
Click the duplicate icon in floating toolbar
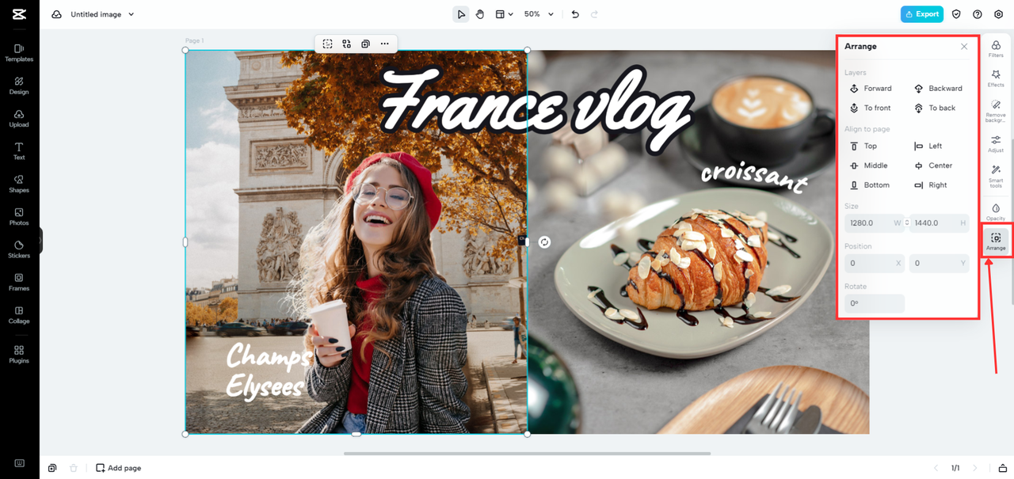[365, 44]
